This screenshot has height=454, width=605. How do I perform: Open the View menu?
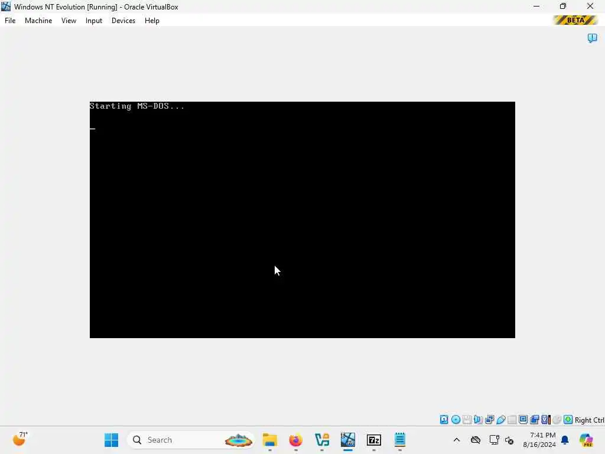69,21
